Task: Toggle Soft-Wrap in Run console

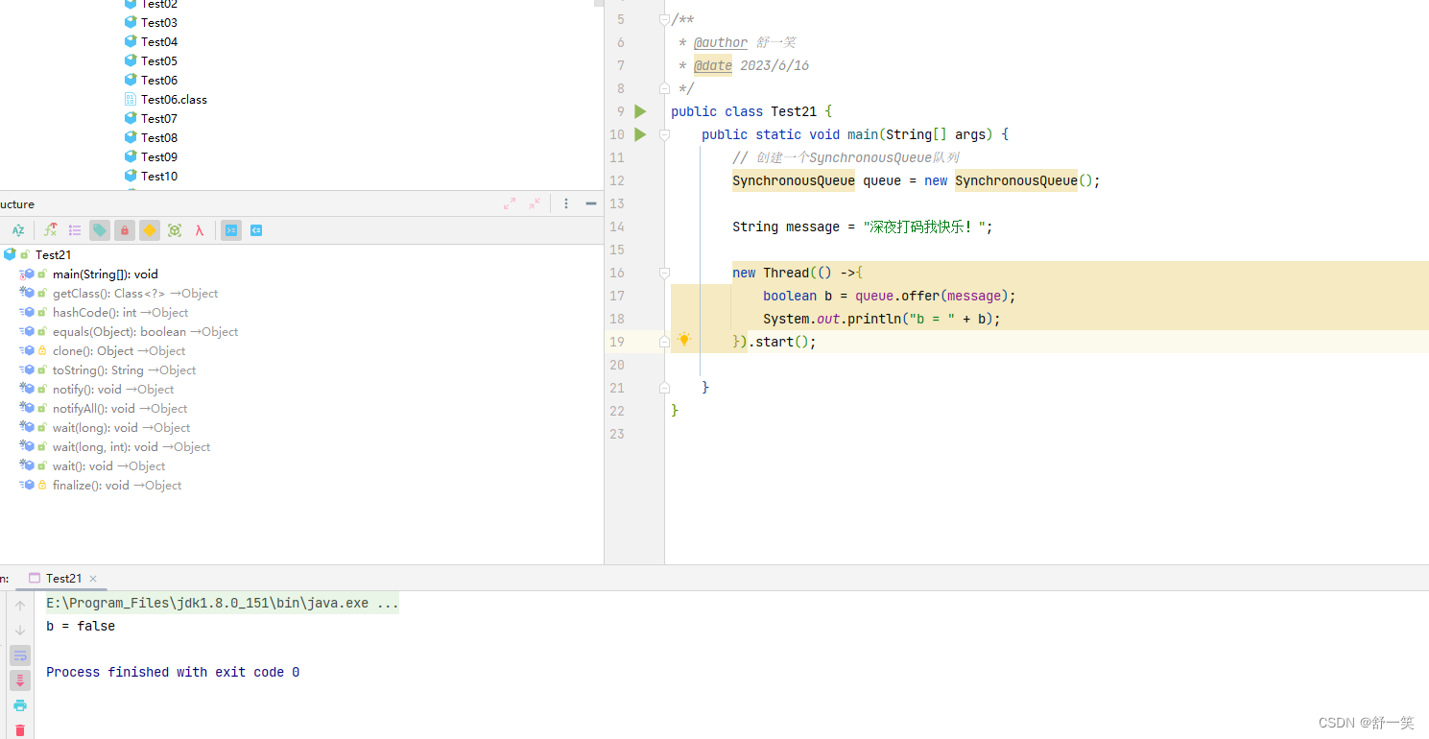Action: (x=20, y=656)
